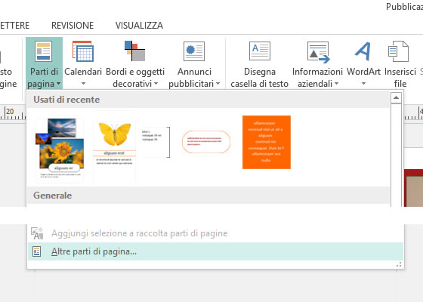Choose the Disegna casella di testo tool
Image resolution: width=423 pixels, height=302 pixels.
(260, 51)
